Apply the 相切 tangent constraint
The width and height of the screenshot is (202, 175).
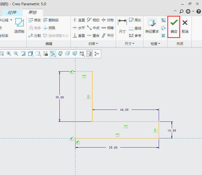[93, 20]
